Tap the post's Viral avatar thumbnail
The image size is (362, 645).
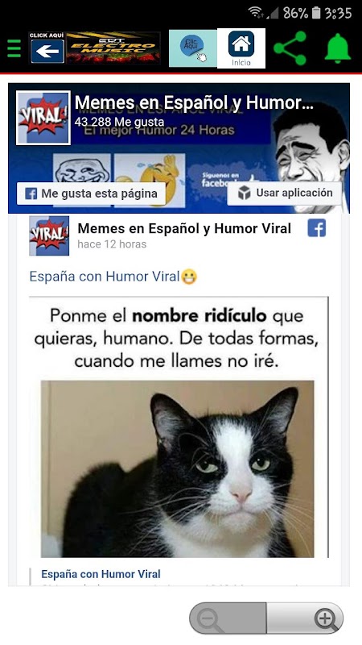point(49,235)
